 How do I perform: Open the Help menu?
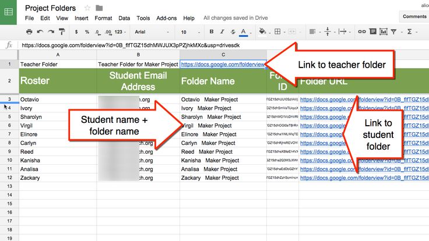189,18
